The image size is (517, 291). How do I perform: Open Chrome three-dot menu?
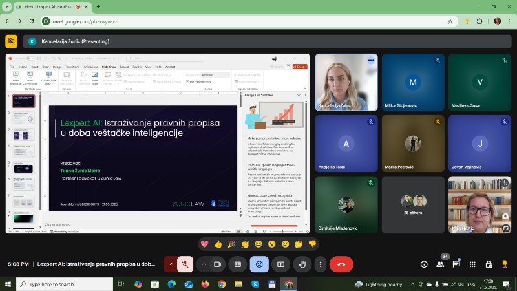509,21
